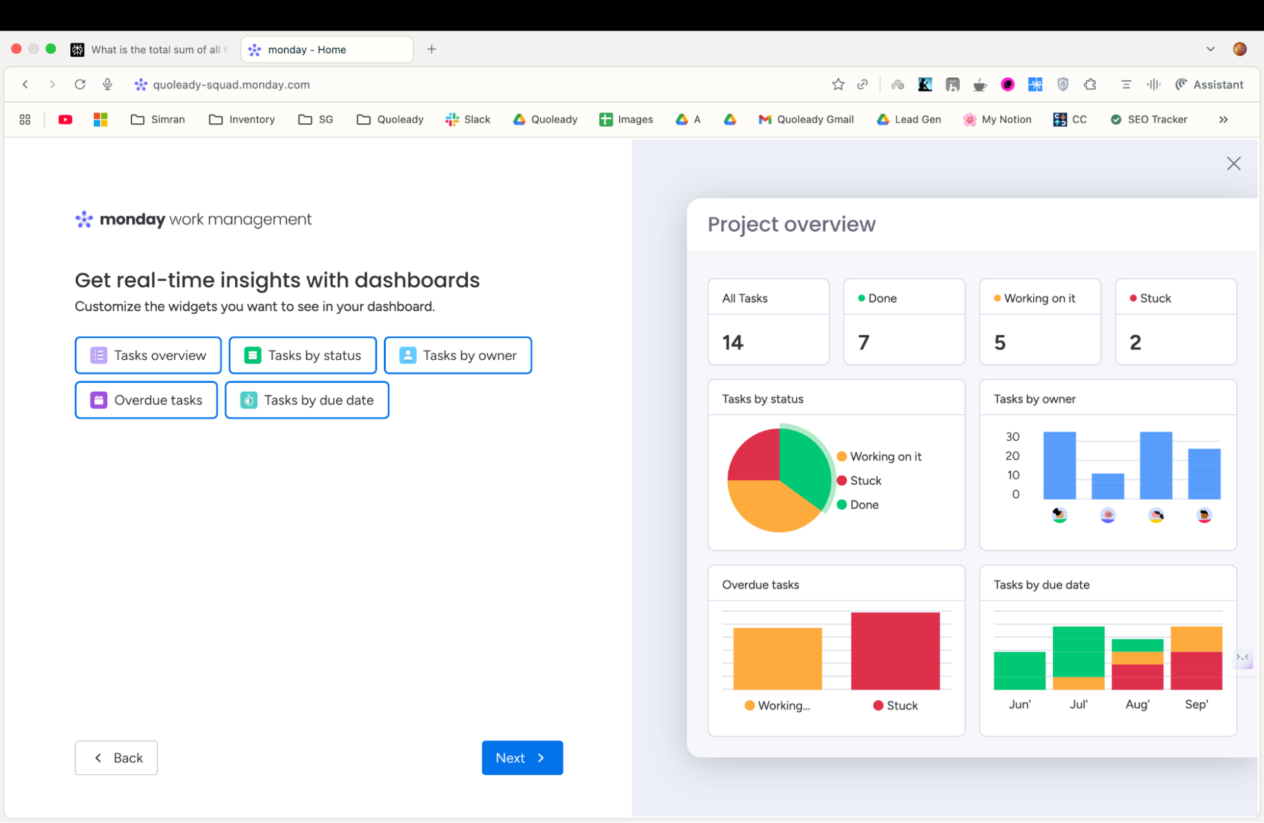Go back using the Back button

pos(116,757)
